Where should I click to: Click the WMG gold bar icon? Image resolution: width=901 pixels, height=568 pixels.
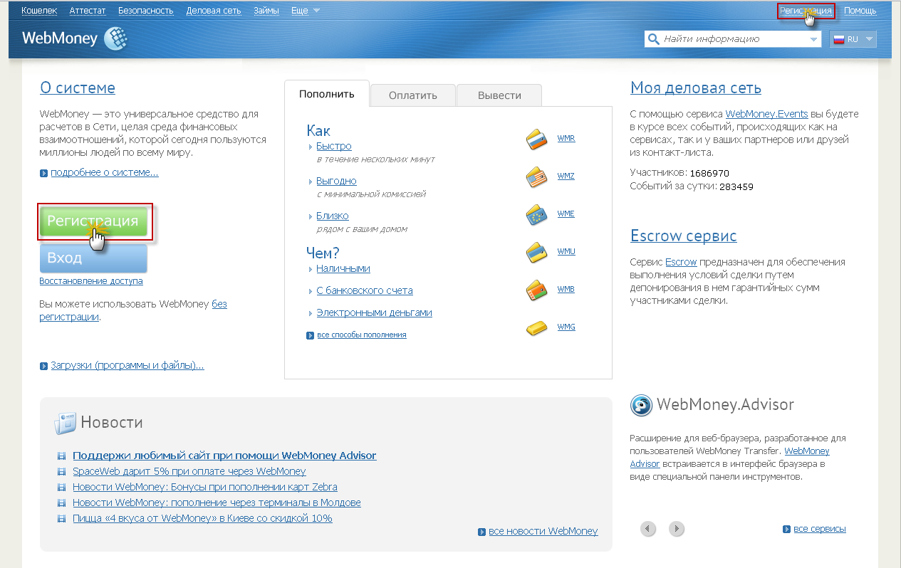[x=536, y=327]
